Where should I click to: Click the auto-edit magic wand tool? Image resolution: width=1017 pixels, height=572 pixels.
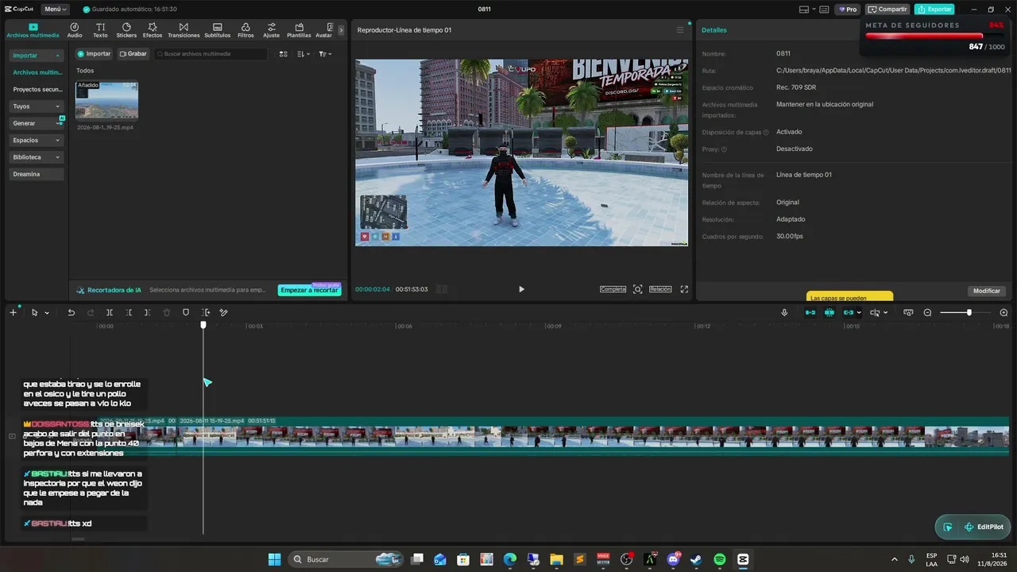[223, 312]
